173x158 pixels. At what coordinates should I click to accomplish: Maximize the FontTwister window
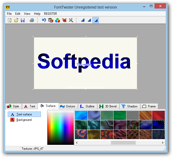click(x=151, y=6)
